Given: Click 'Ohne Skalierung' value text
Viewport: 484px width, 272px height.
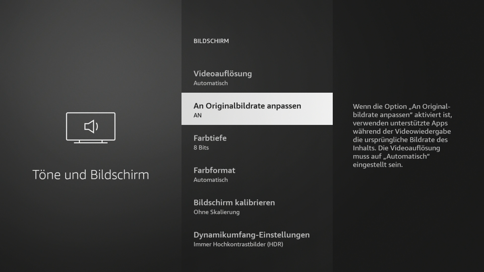Looking at the screenshot, I should click(x=217, y=212).
